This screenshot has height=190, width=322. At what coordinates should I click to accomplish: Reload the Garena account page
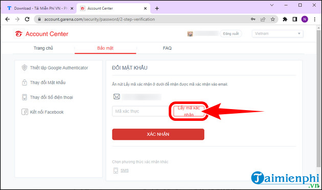(x=27, y=19)
